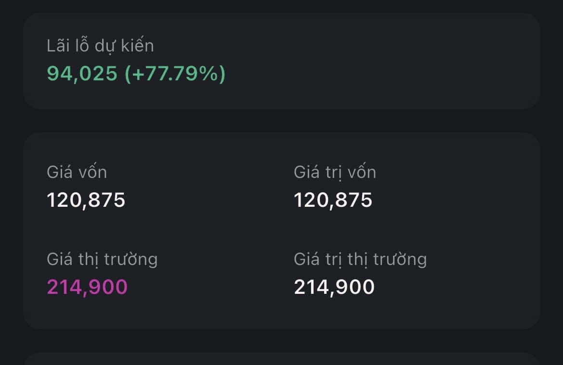Screen dimensions: 563x365
Task: Tap the Giá vốn label
Action: (77, 172)
